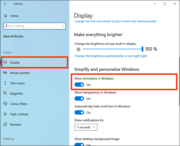The image size is (180, 146).
Task: Click the Display monitor icon in sidebar
Action: coord(5,62)
